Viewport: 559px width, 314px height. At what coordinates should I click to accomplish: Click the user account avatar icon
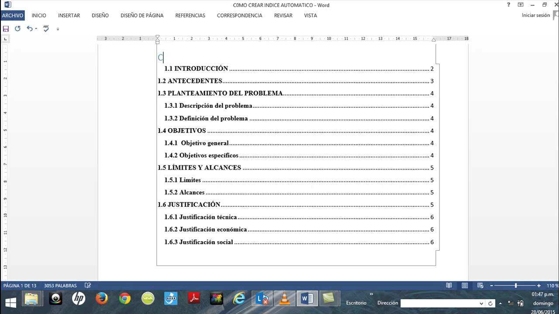coord(556,15)
